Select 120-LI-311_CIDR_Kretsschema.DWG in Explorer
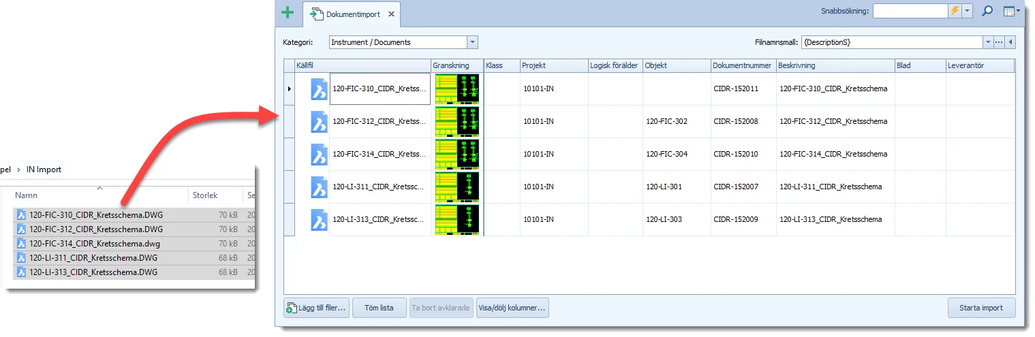Viewport: 1035px width, 337px height. point(93,258)
